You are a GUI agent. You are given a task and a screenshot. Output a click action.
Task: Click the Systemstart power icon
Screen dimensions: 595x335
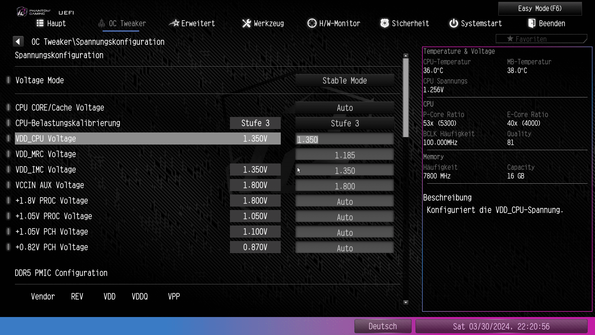point(454,23)
